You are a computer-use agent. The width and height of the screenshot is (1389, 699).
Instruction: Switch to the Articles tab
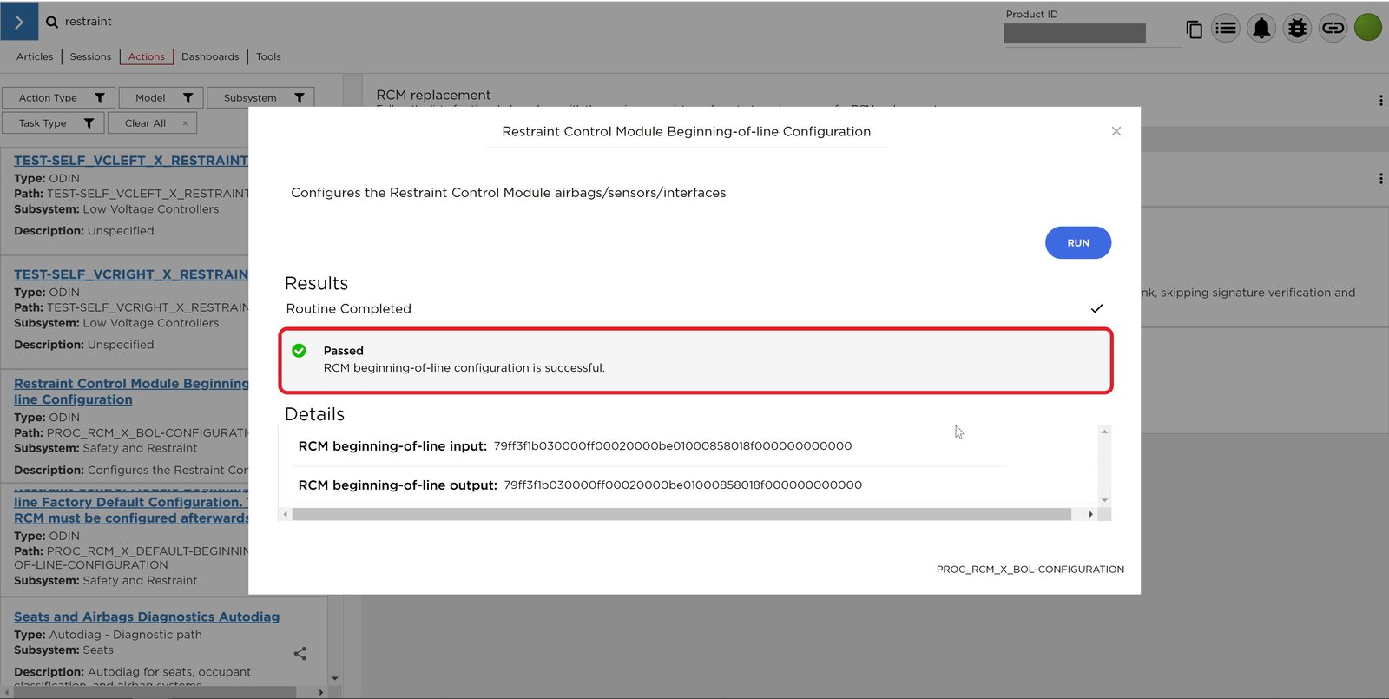click(35, 57)
